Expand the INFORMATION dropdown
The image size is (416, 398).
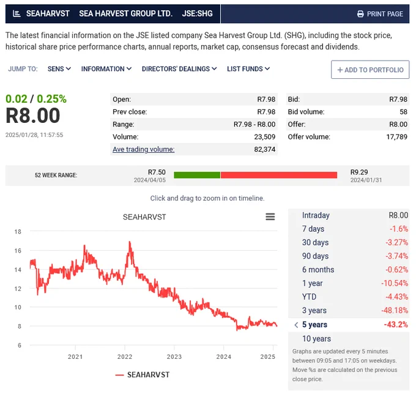click(x=106, y=69)
